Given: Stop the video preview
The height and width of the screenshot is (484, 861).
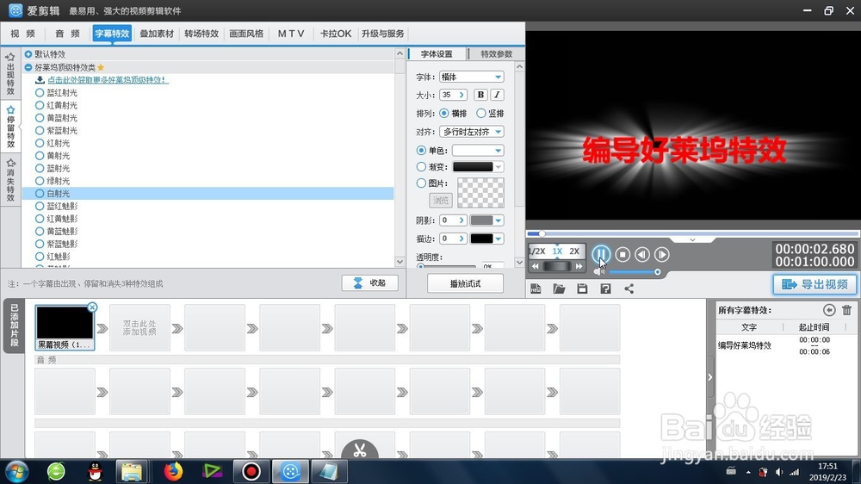Looking at the screenshot, I should pos(623,254).
